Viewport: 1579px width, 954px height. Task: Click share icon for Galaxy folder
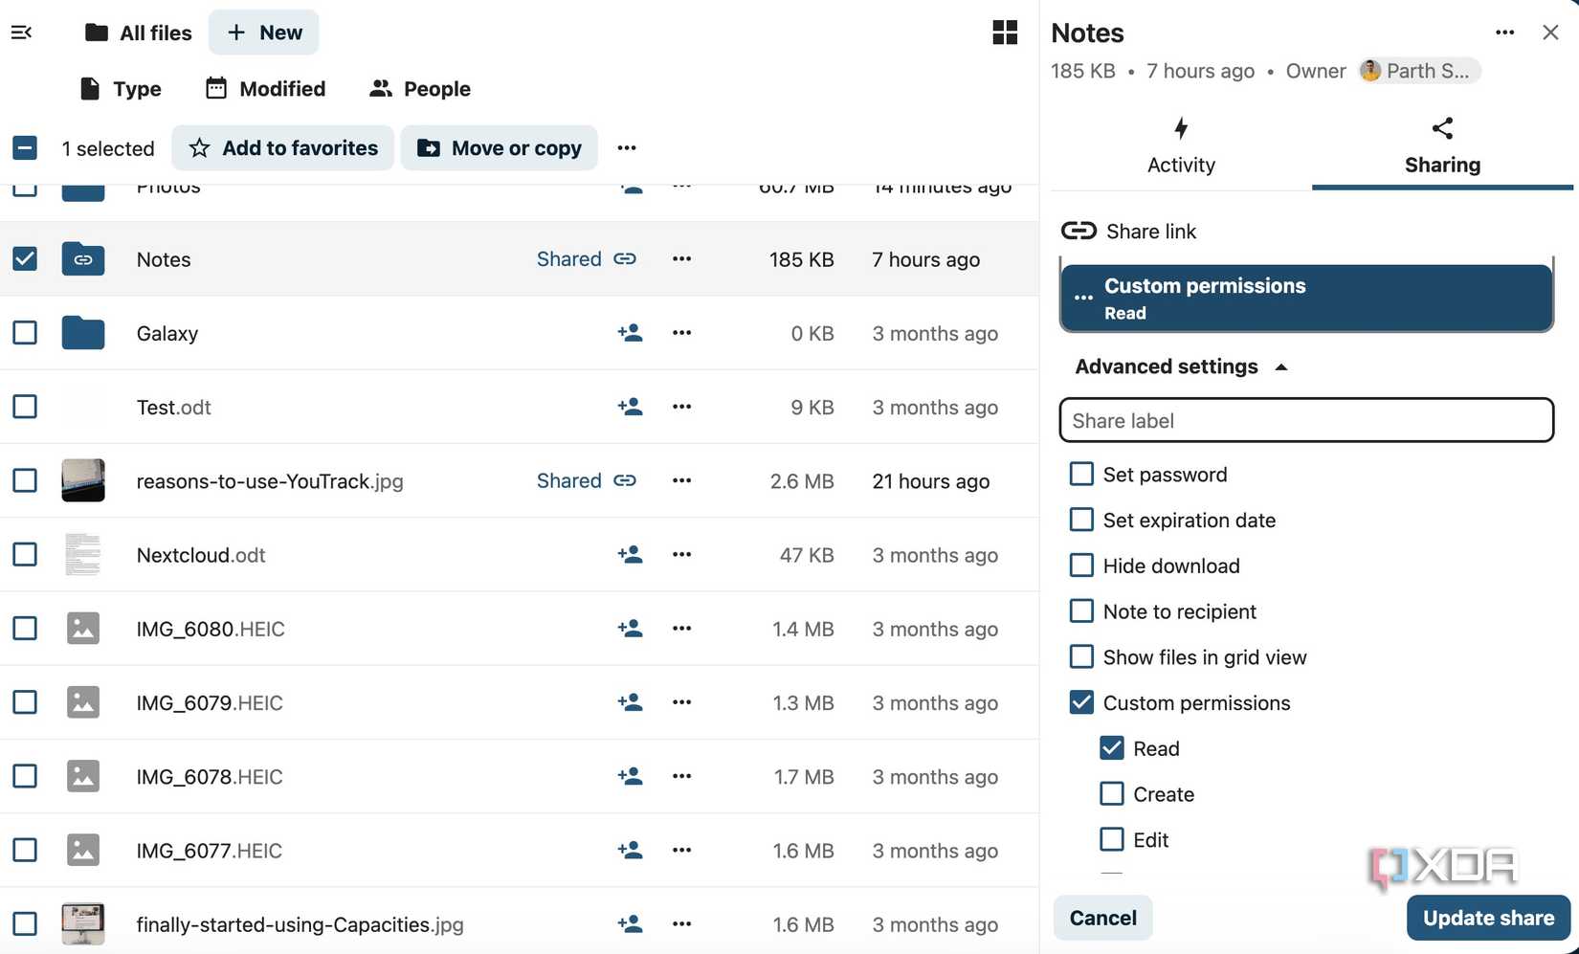pyautogui.click(x=630, y=333)
